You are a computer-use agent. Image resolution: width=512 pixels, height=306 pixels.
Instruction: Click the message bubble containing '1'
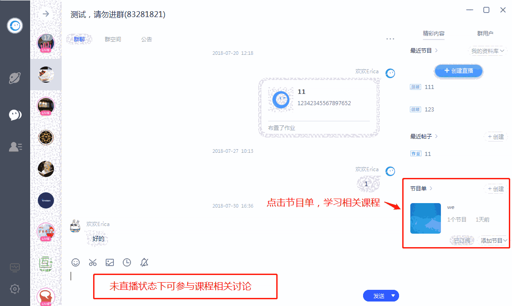tap(369, 184)
